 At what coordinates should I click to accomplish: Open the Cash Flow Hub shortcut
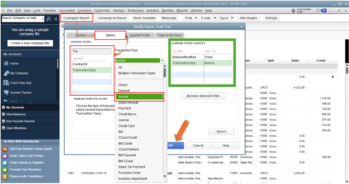click(x=21, y=83)
